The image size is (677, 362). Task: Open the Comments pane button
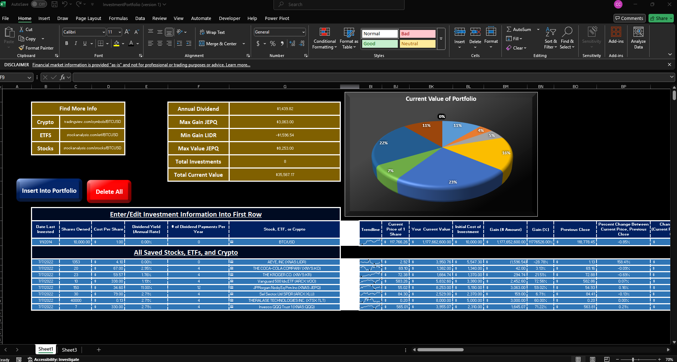[x=629, y=18]
